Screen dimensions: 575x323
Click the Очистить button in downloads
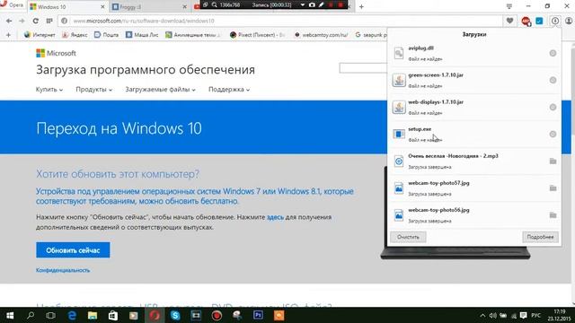[408, 237]
